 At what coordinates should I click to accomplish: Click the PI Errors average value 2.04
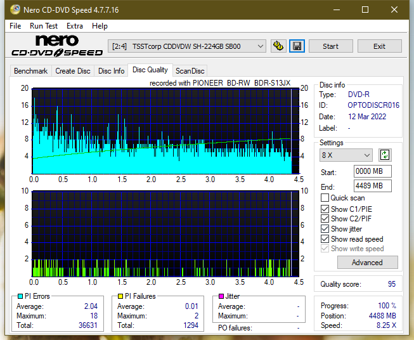91,306
